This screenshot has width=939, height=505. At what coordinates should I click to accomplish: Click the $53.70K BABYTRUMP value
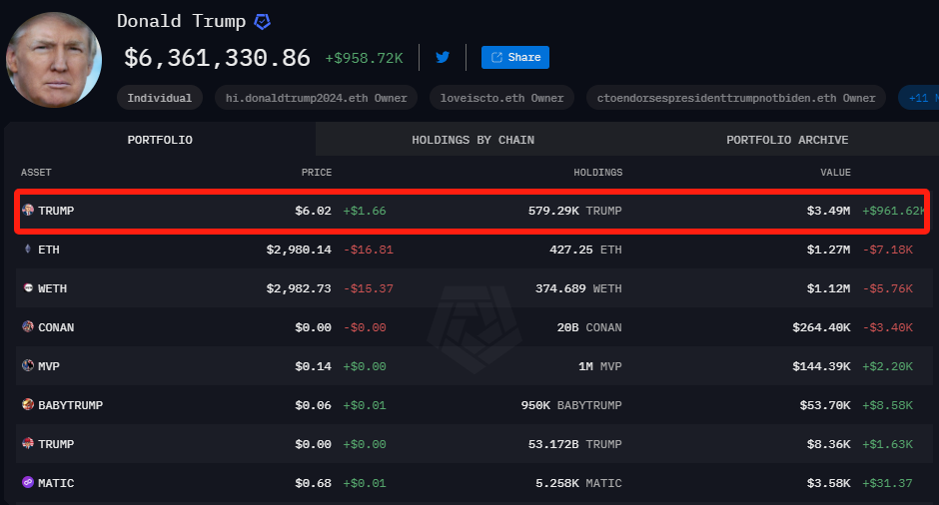(x=824, y=405)
